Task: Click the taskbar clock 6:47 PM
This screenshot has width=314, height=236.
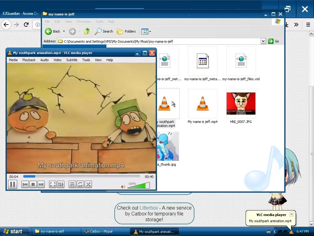Action: pos(303,231)
